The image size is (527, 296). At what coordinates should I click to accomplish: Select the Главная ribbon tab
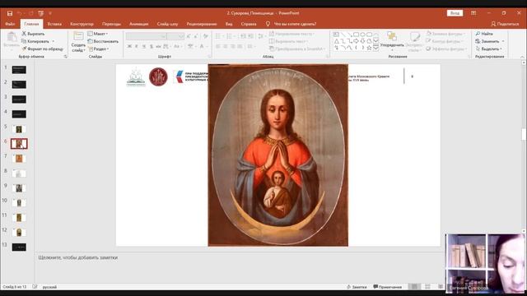(x=31, y=24)
